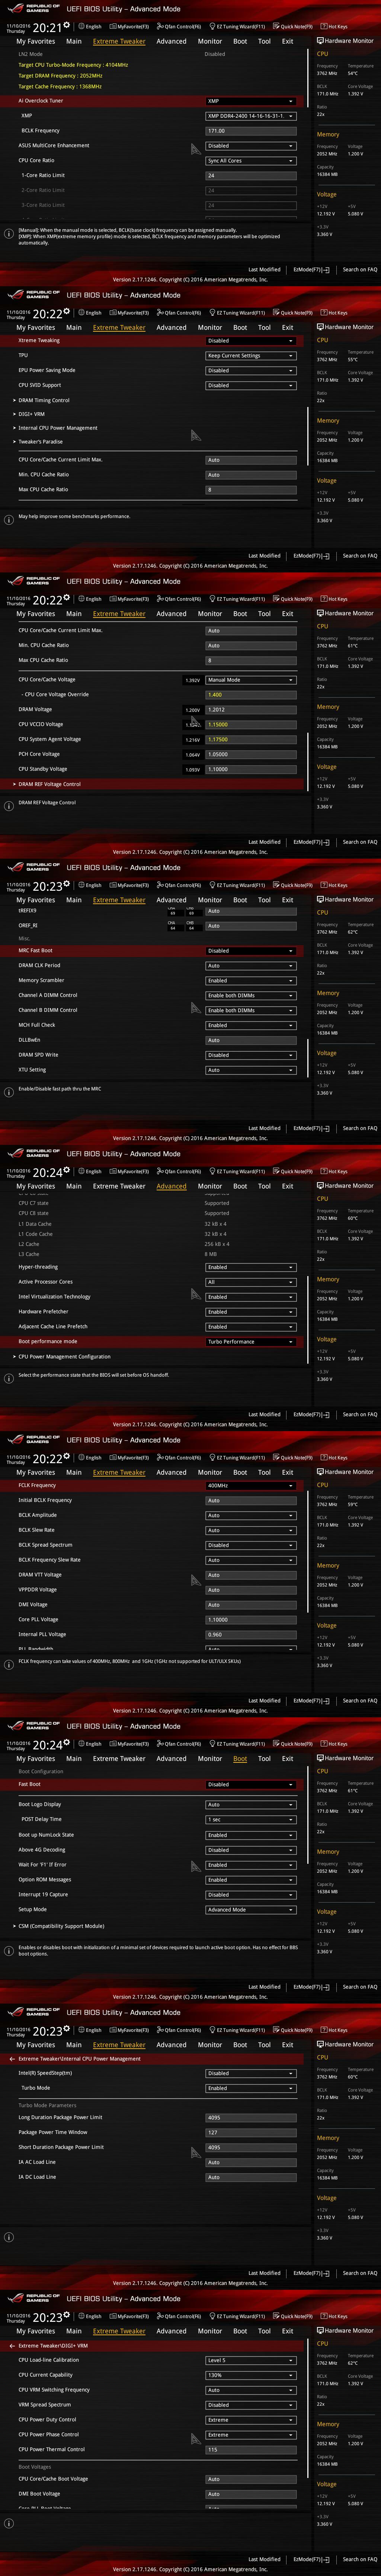Screen dimensions: 381x2576
Task: Open Quick Note icon on the Hyper-threading screen
Action: 277,1171
